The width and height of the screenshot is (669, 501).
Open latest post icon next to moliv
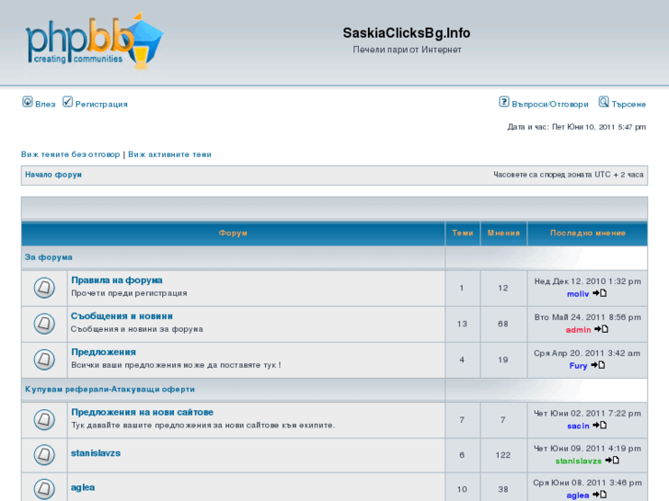(x=600, y=293)
